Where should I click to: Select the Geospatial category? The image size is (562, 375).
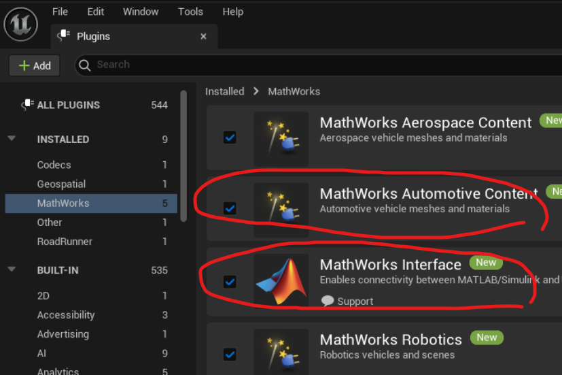point(91,184)
